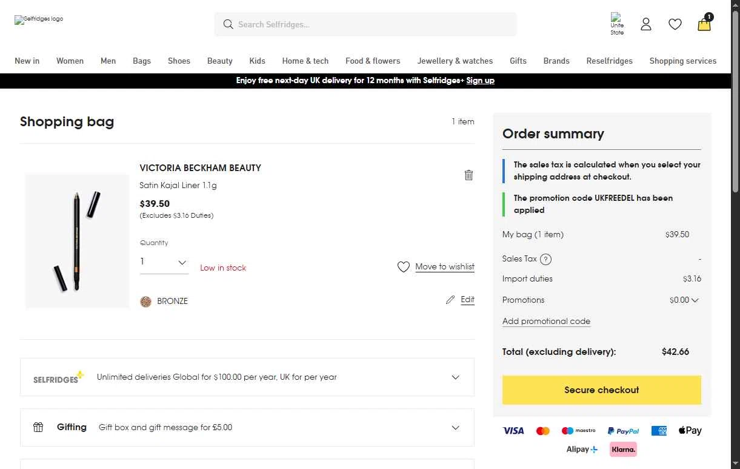Image resolution: width=740 pixels, height=469 pixels.
Task: Click the Satin Kajal Liner 1.1g text
Action: click(178, 186)
